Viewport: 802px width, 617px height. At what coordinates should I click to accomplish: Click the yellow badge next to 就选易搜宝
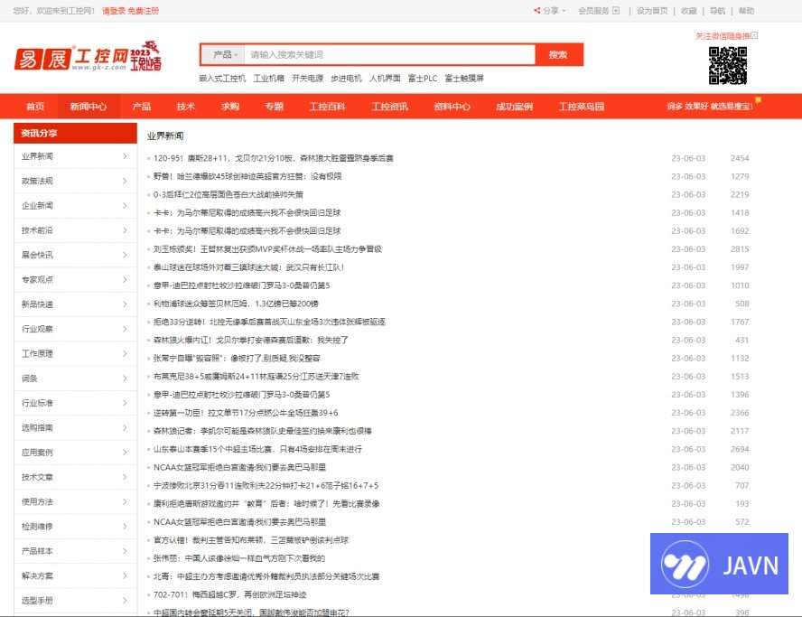pyautogui.click(x=759, y=100)
